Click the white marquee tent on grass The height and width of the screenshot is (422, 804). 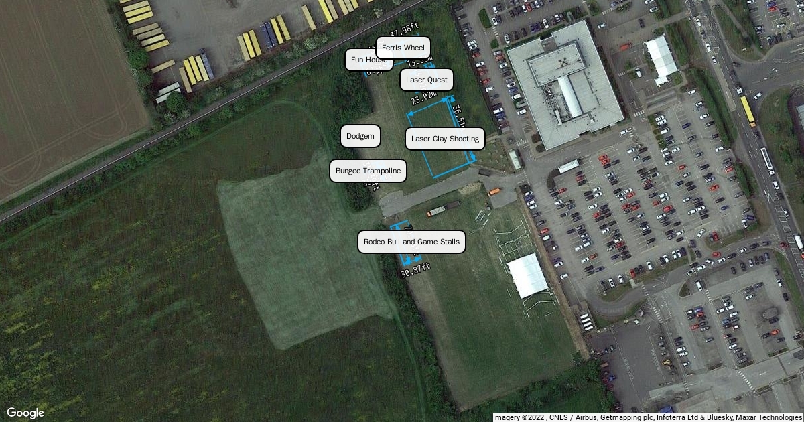(x=527, y=275)
